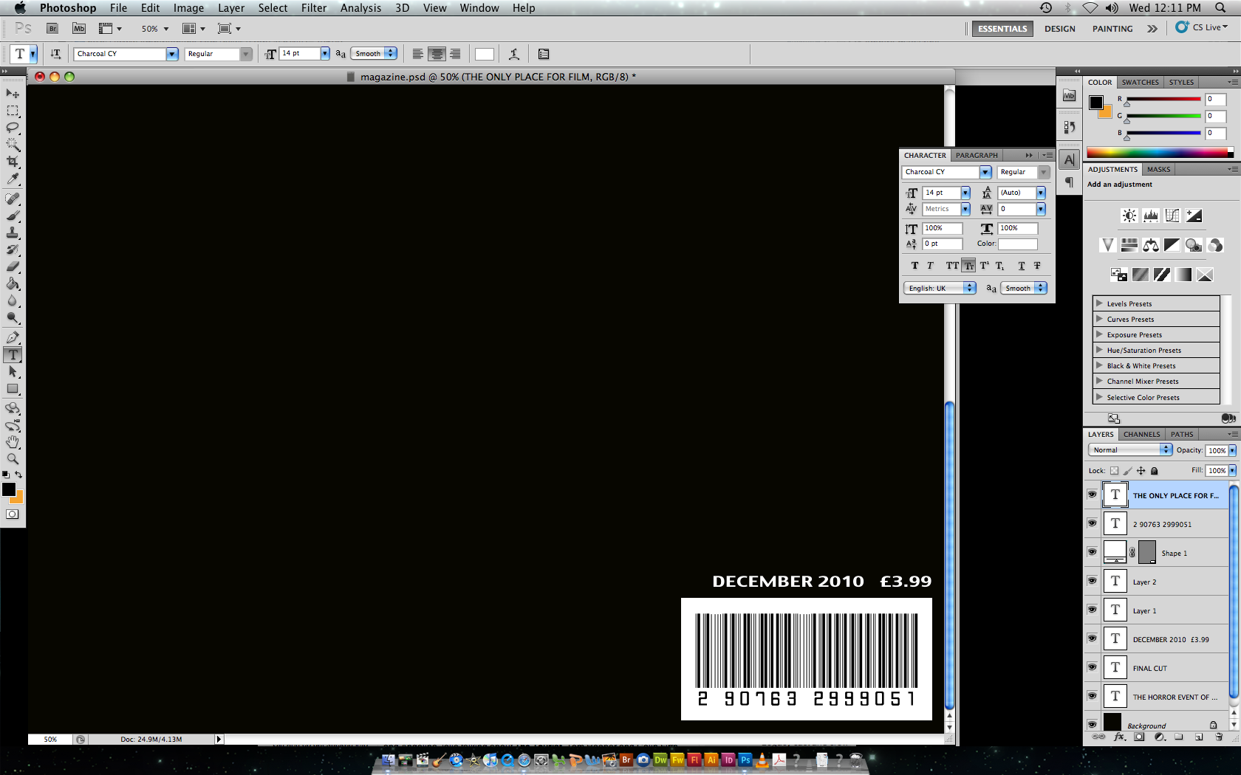Viewport: 1241px width, 775px height.
Task: Switch to the Painting workspace
Action: point(1112,29)
